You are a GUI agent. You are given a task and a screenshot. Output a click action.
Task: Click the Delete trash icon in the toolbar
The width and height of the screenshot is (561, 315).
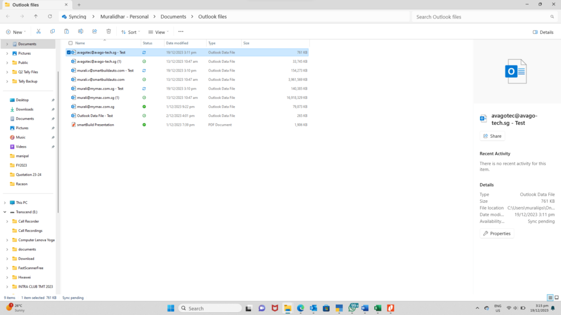coord(108,31)
